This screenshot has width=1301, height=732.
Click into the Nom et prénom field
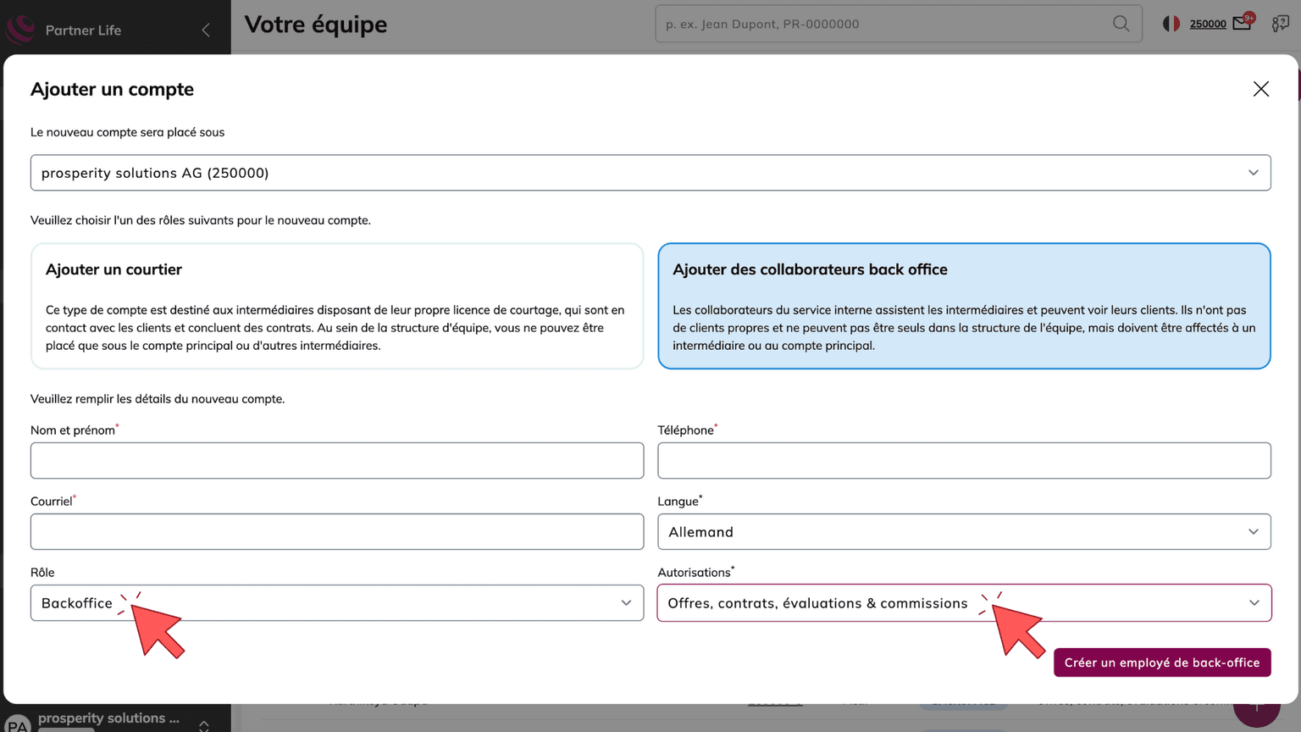tap(336, 461)
